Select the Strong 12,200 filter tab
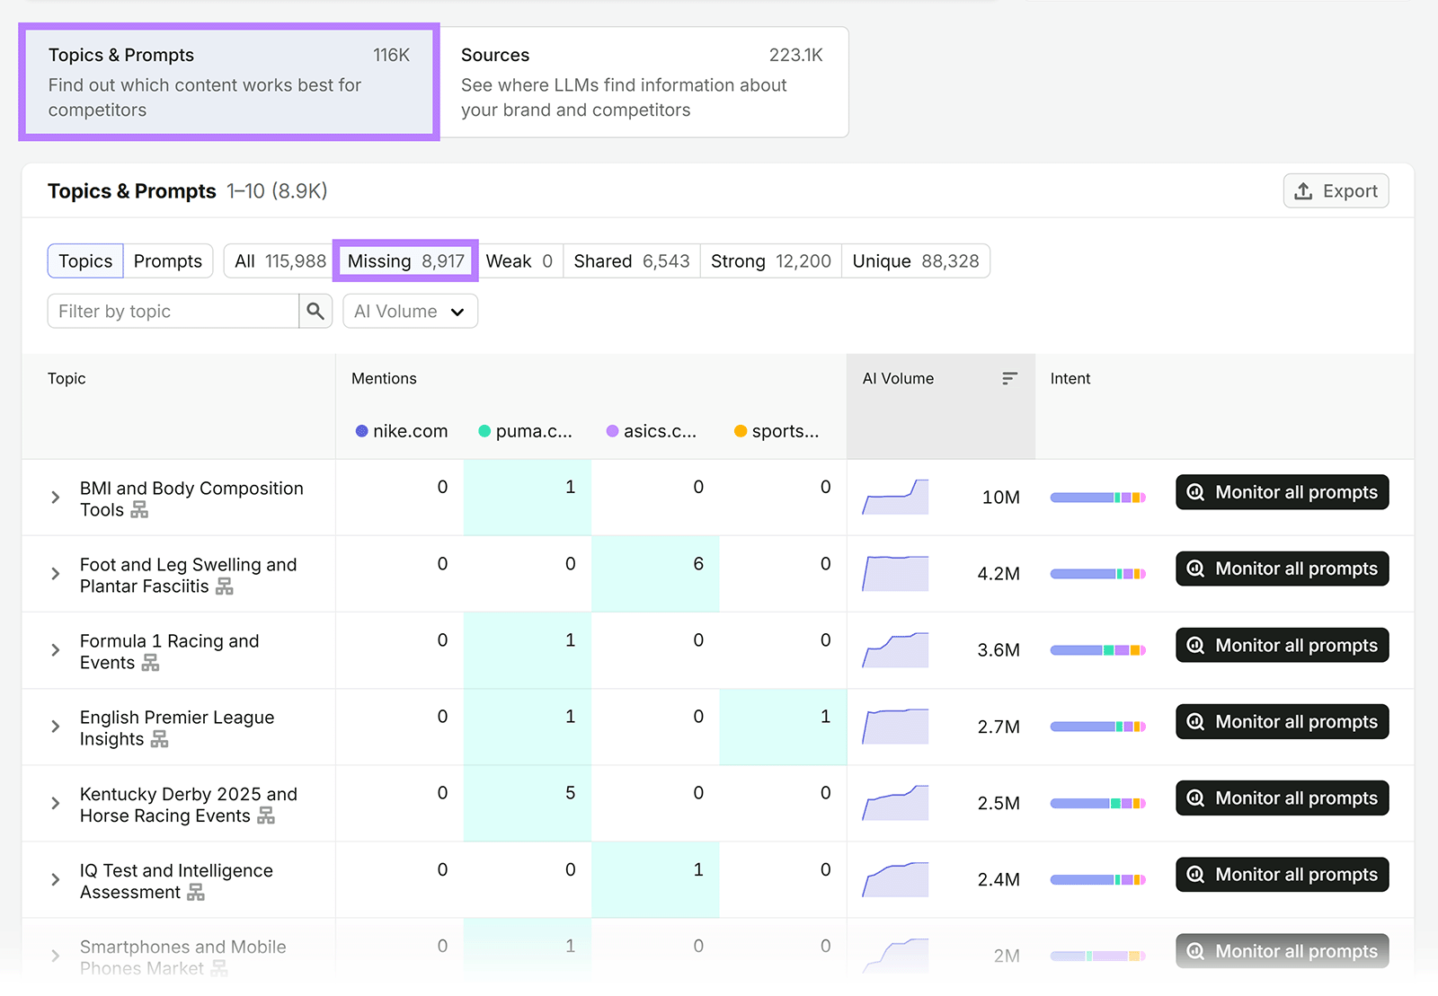The image size is (1438, 996). (771, 260)
